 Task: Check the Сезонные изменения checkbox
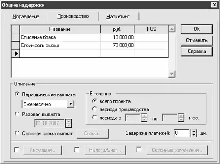[x=139, y=149]
